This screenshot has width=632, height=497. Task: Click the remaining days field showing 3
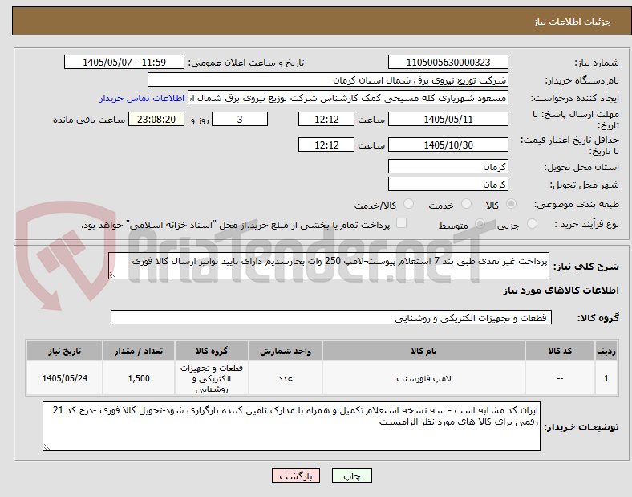pos(240,119)
